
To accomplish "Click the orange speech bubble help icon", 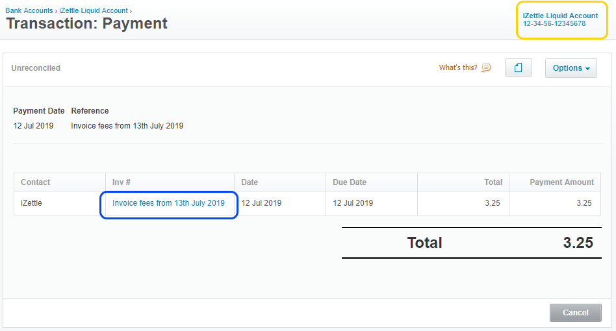I will pos(486,67).
